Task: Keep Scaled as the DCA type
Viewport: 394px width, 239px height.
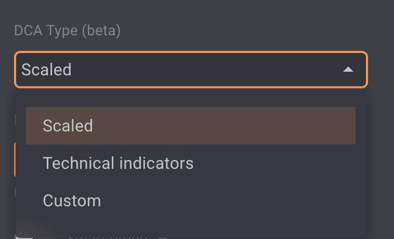Action: pyautogui.click(x=190, y=126)
